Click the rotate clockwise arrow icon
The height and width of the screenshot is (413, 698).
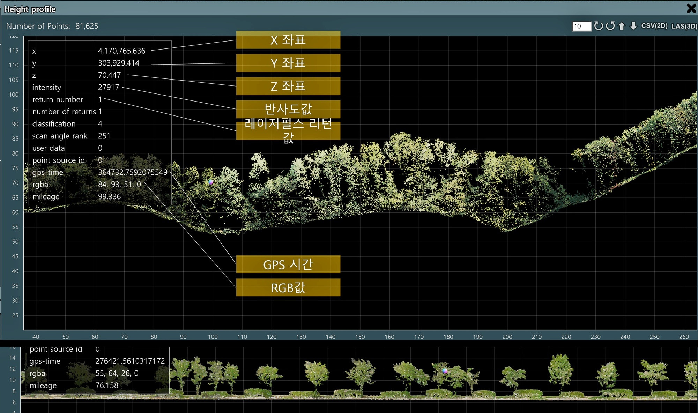[598, 26]
